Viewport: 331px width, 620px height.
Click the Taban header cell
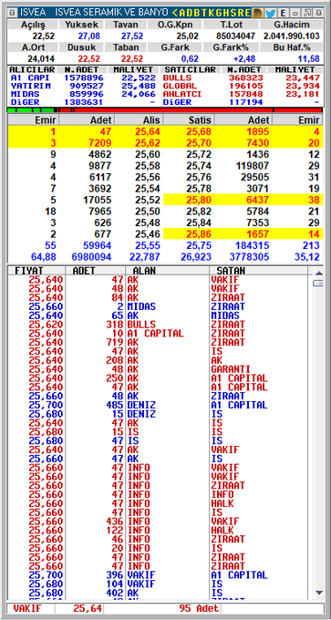pyautogui.click(x=126, y=47)
